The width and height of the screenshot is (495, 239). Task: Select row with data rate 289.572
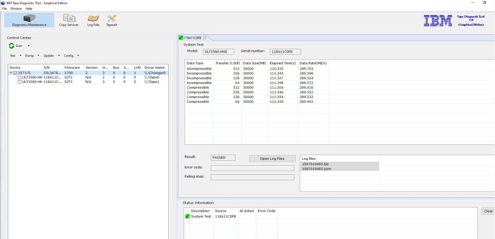340,83
